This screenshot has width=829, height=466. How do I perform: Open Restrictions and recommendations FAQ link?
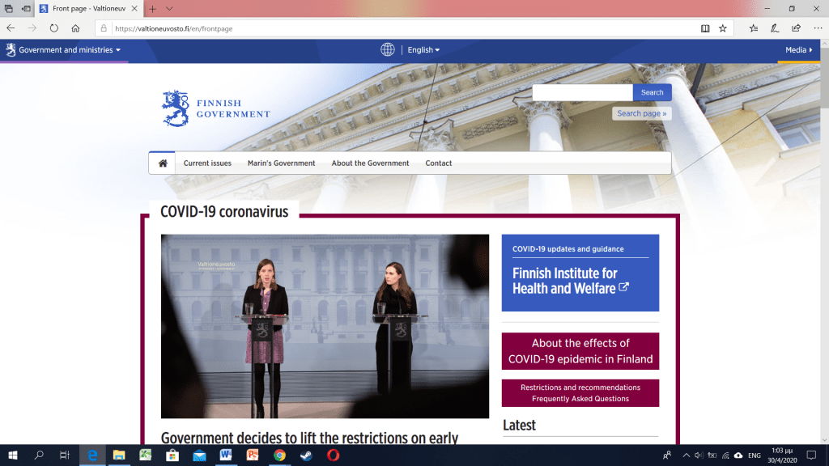click(580, 393)
